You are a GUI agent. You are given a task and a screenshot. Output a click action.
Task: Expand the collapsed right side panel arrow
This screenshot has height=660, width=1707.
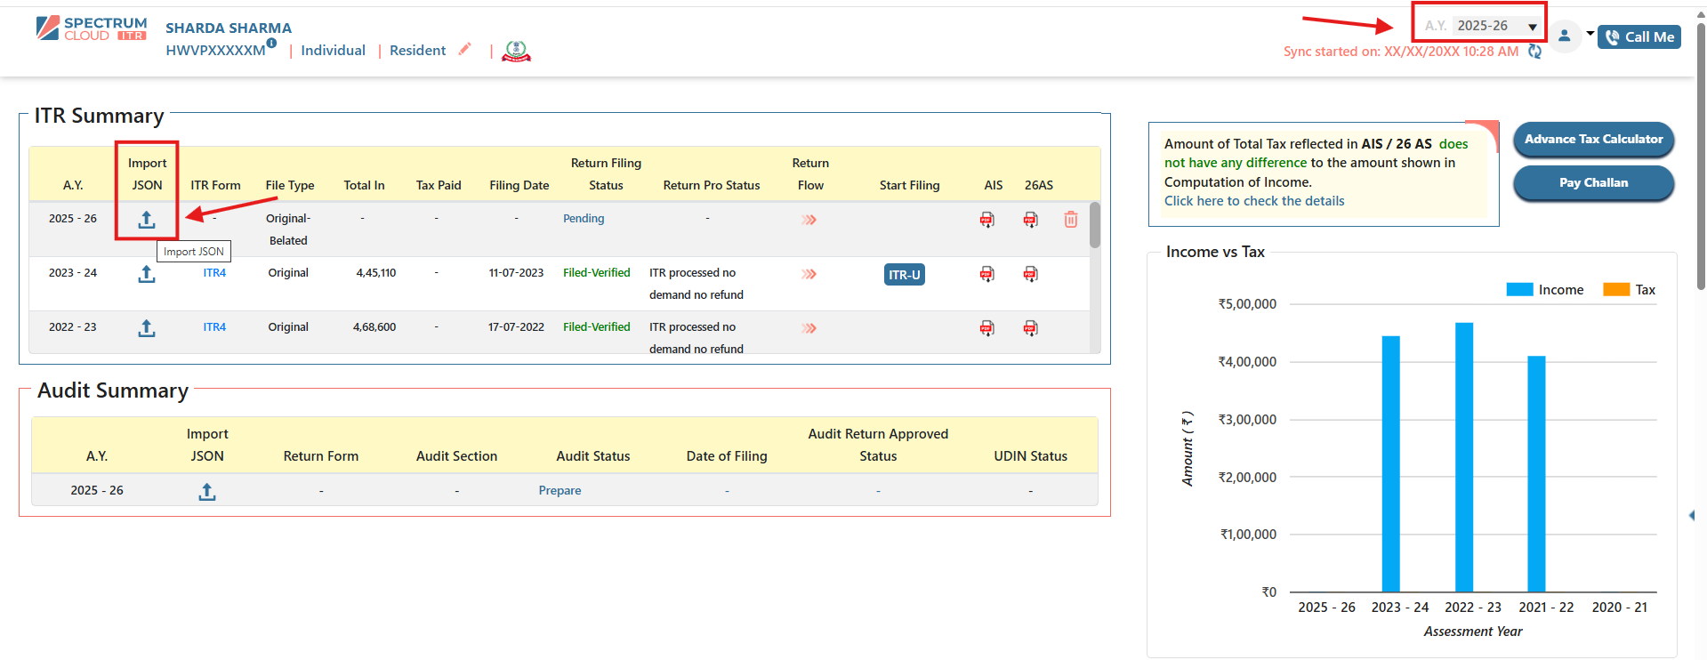1691,516
